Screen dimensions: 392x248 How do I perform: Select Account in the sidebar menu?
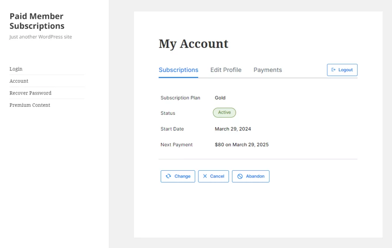[x=19, y=81]
